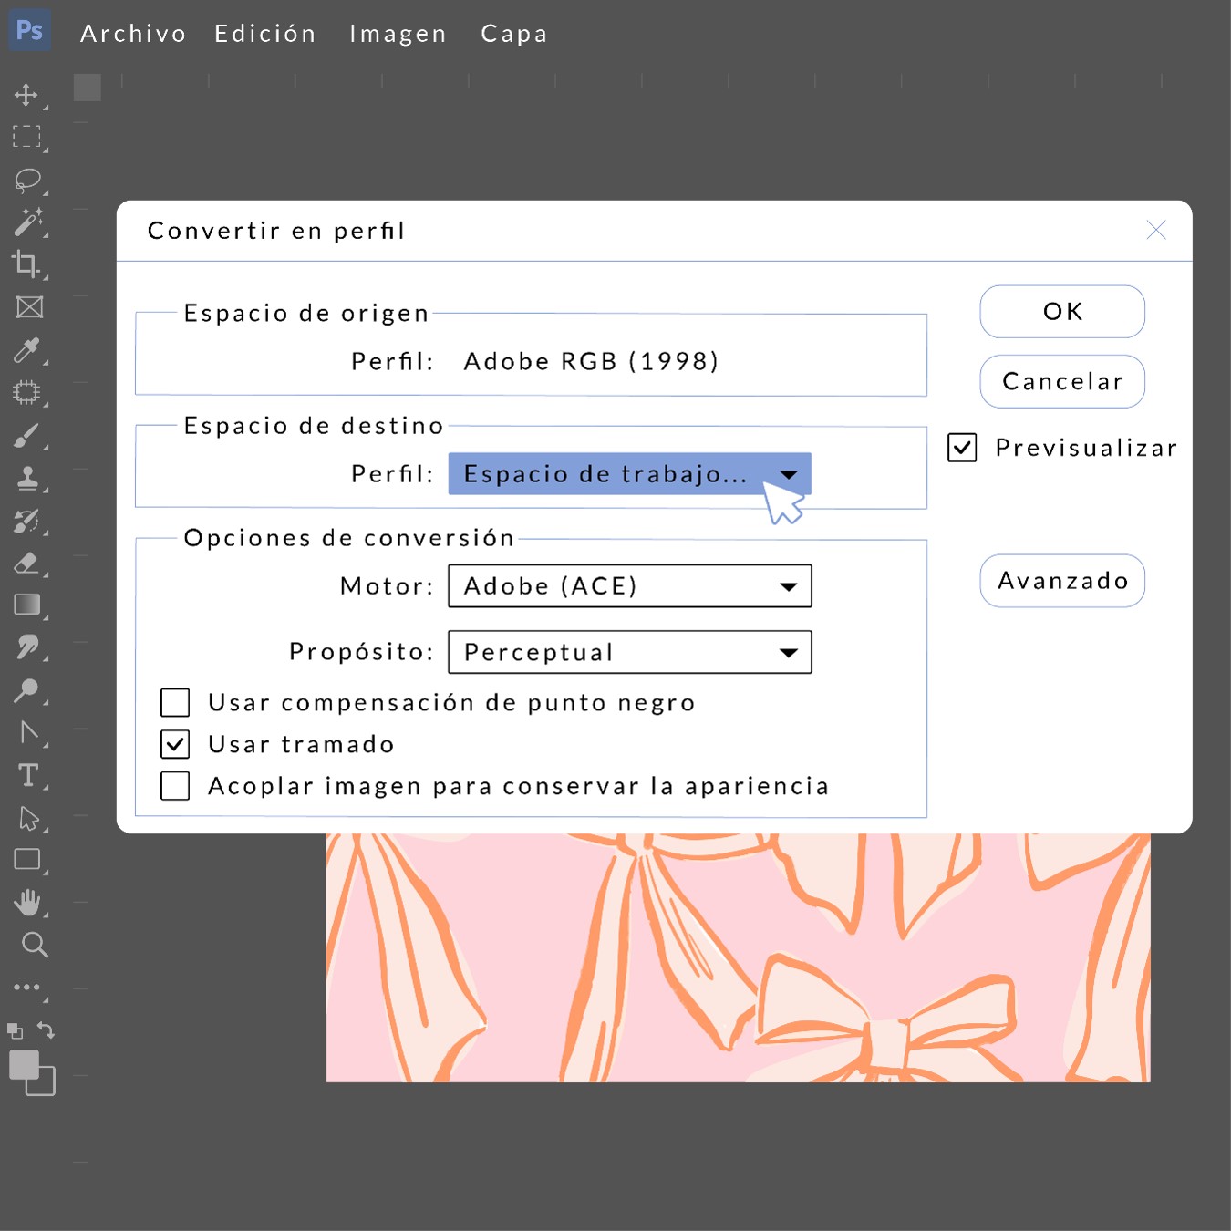Select the Hand tool
This screenshot has height=1231, width=1231.
click(x=28, y=902)
